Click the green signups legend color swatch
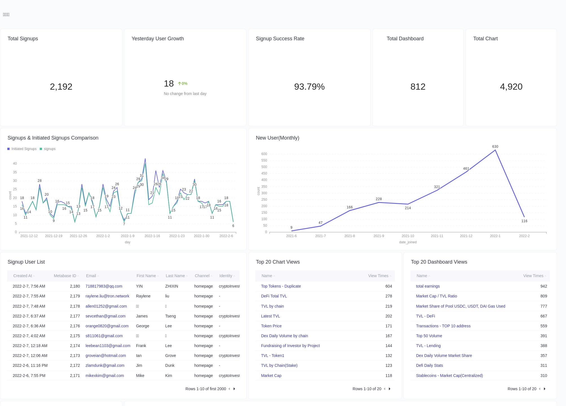This screenshot has width=566, height=406. pos(41,149)
